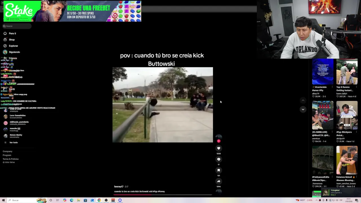Open Microsoft Edge from taskbar
The image size is (361, 203).
tap(72, 200)
